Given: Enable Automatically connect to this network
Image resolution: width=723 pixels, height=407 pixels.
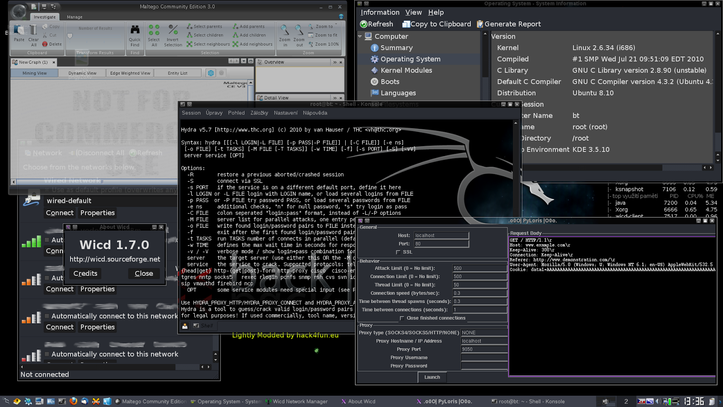Looking at the screenshot, I should click(47, 316).
